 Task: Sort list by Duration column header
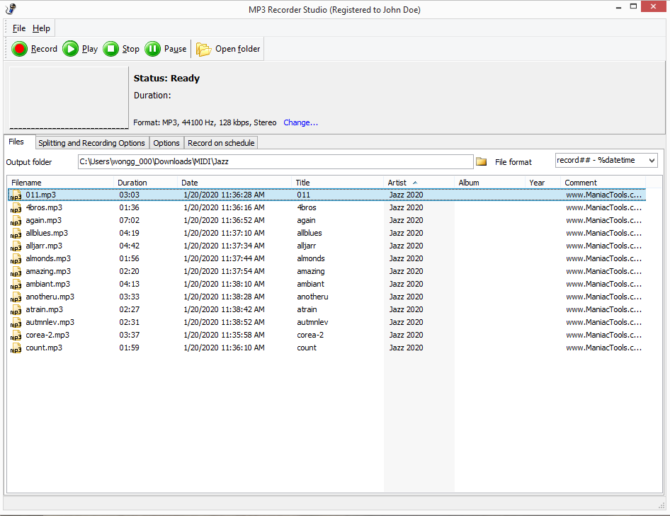(x=132, y=183)
